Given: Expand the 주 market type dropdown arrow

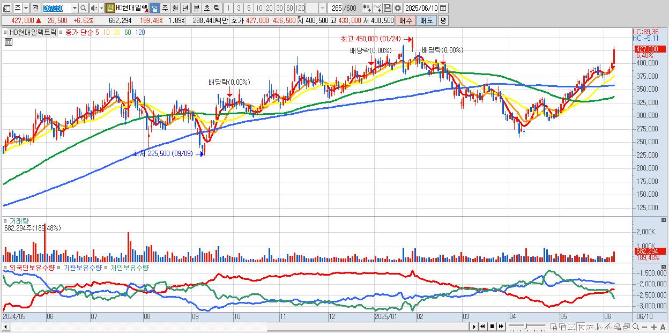Looking at the screenshot, I should pyautogui.click(x=26, y=8).
